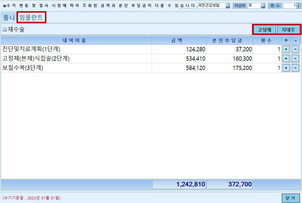Image resolution: width=302 pixels, height=203 pixels.
Task: Switch to the 임플란트 tab
Action: [31, 17]
